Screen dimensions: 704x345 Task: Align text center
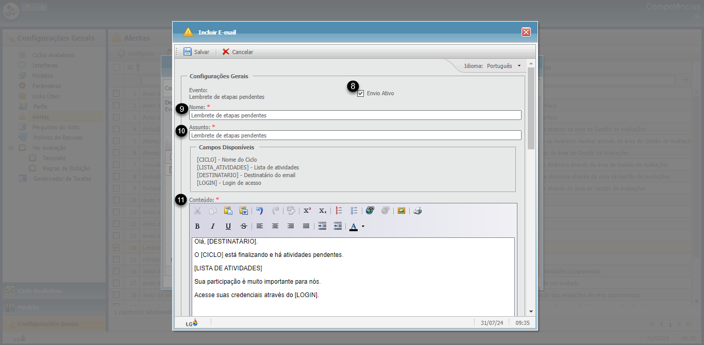(x=275, y=226)
